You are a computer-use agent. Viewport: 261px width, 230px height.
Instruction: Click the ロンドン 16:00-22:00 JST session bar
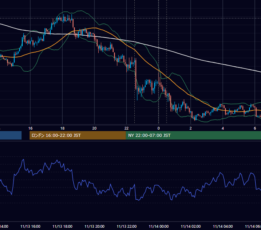click(x=78, y=135)
